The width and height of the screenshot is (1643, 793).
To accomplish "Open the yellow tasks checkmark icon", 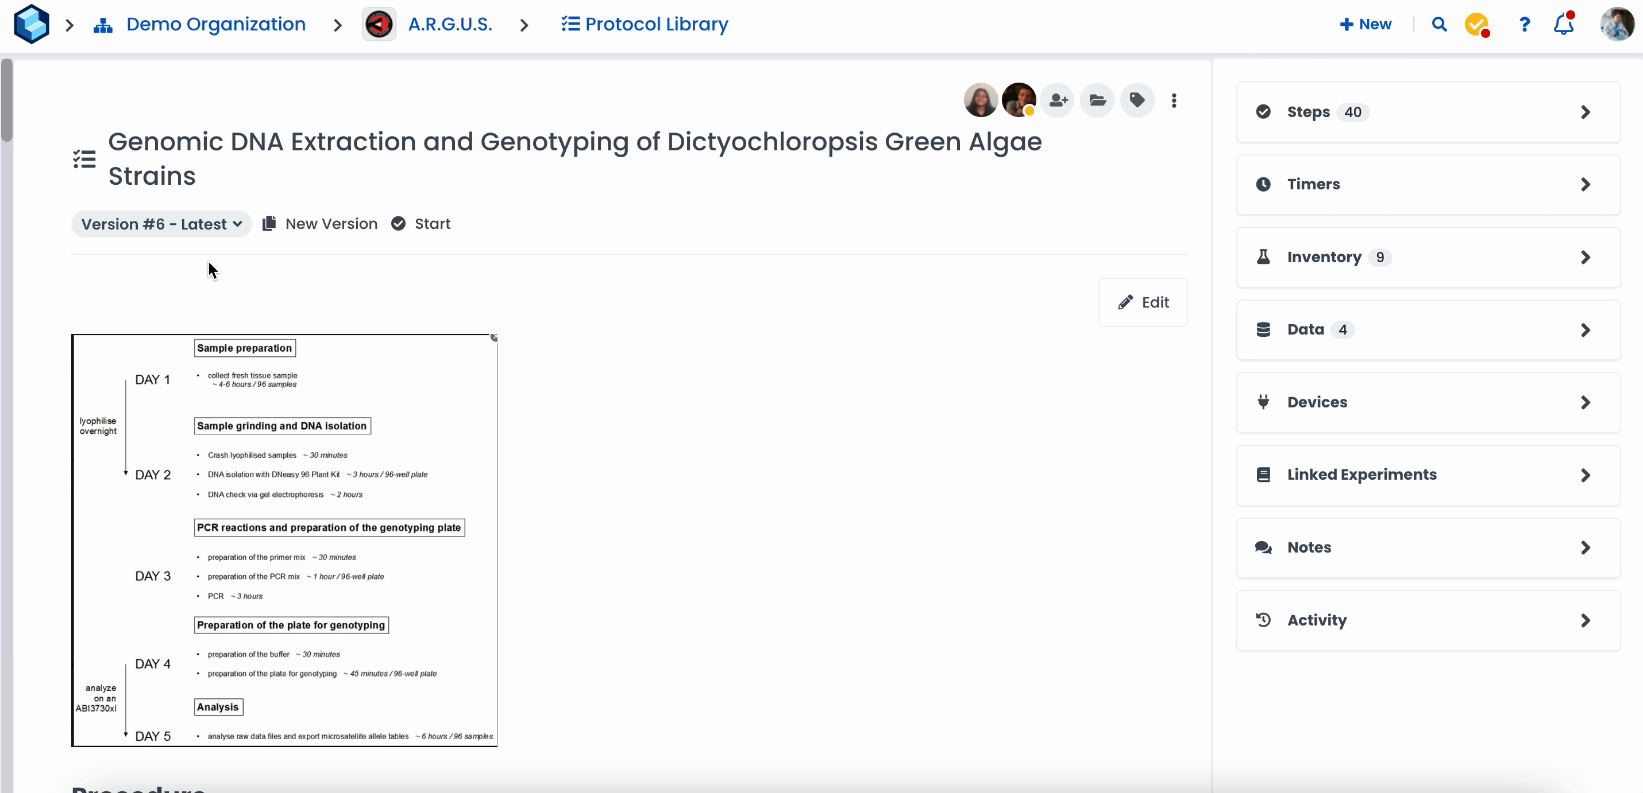I will coord(1476,24).
